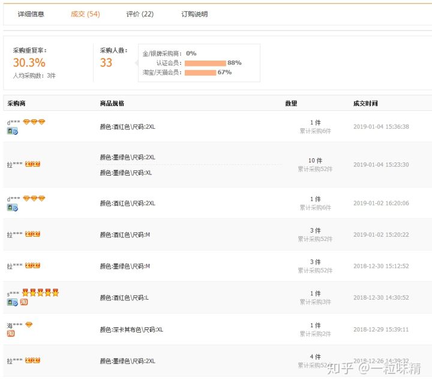
Task: Click verified member badge under d*** on 2019-01-04
Action: point(12,131)
